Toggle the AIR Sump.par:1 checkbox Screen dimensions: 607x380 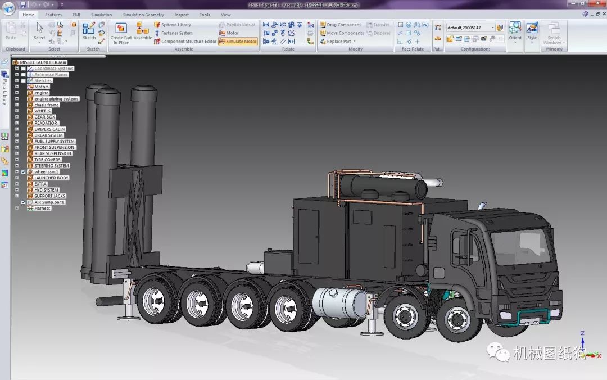(23, 202)
